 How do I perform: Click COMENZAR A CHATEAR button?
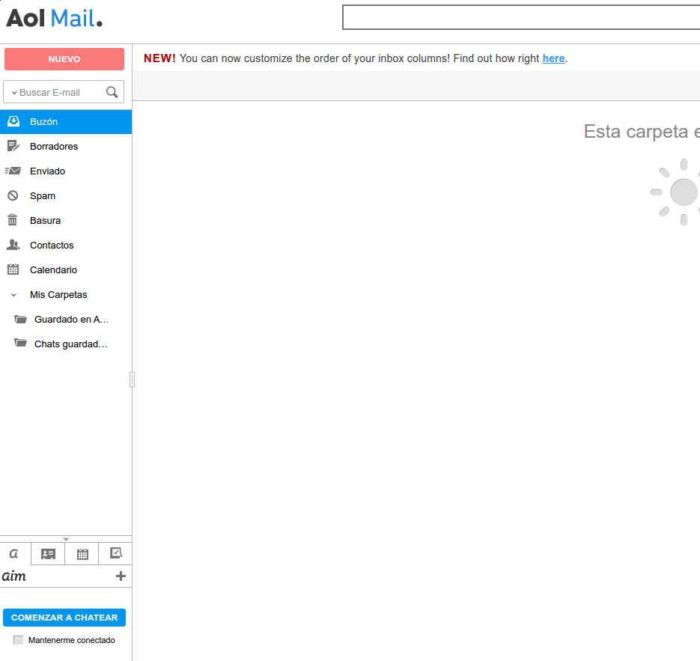coord(64,618)
